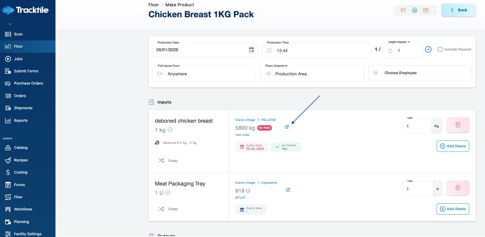
Task: Swap the Meat Packaging Tray input
Action: [168, 209]
